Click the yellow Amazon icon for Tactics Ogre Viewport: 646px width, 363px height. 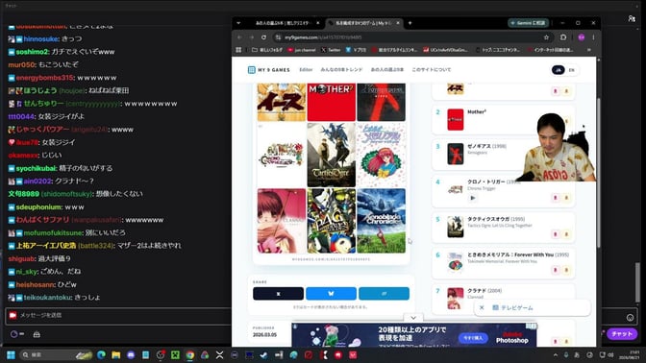click(566, 234)
